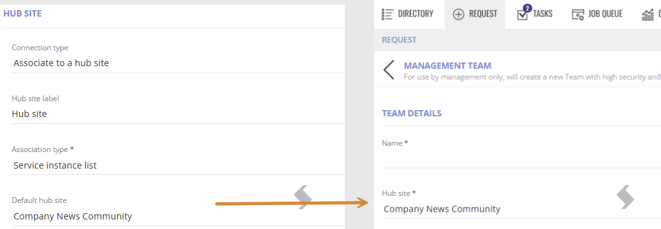
Task: Click the Request breadcrumb link
Action: (400, 39)
